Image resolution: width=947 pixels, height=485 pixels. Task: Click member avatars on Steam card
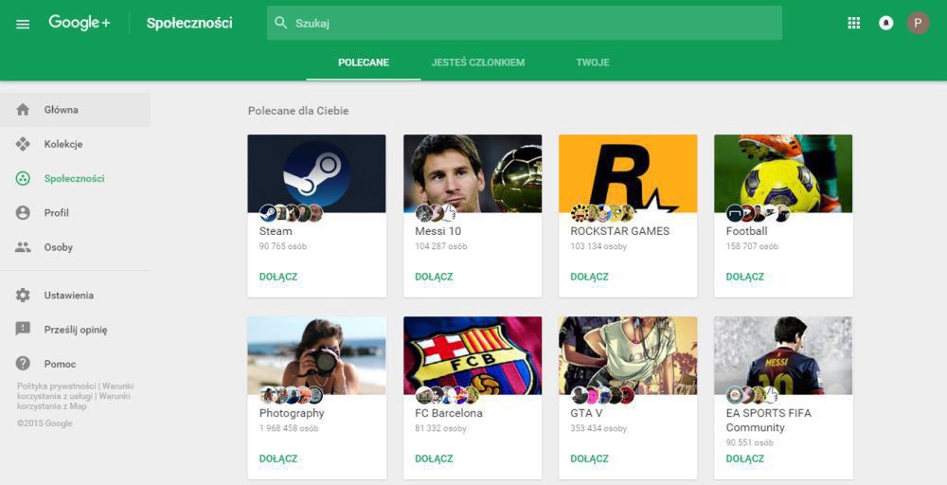coord(291,212)
